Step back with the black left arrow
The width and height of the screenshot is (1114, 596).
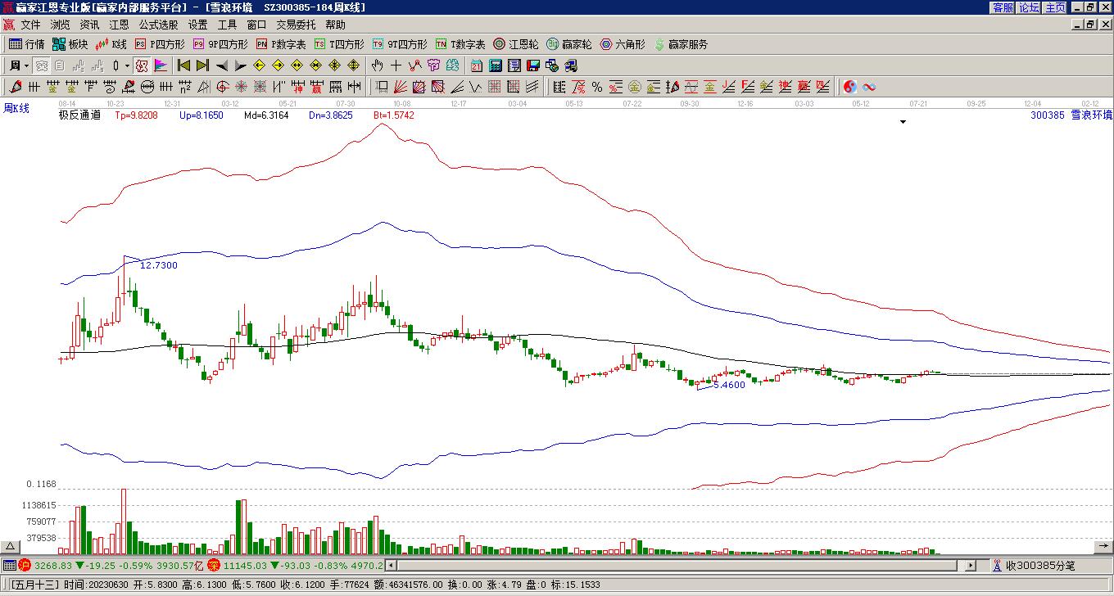[x=221, y=65]
